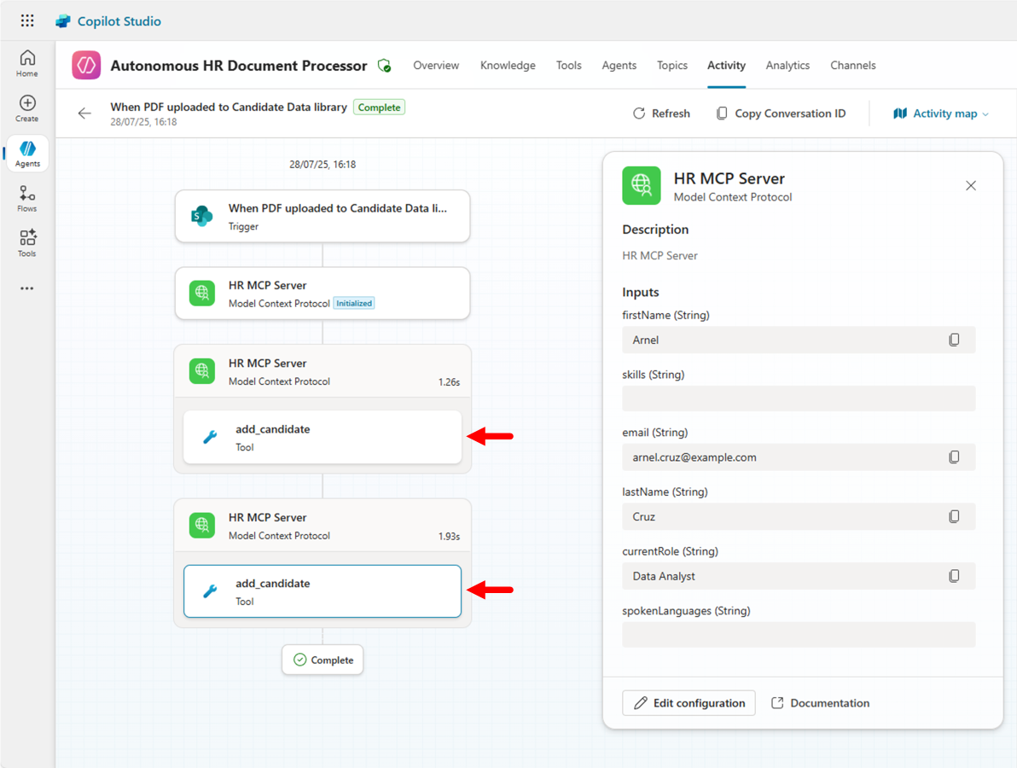Click the globe icon on 1.26s HR MCP Server
Image resolution: width=1017 pixels, height=768 pixels.
pos(201,371)
